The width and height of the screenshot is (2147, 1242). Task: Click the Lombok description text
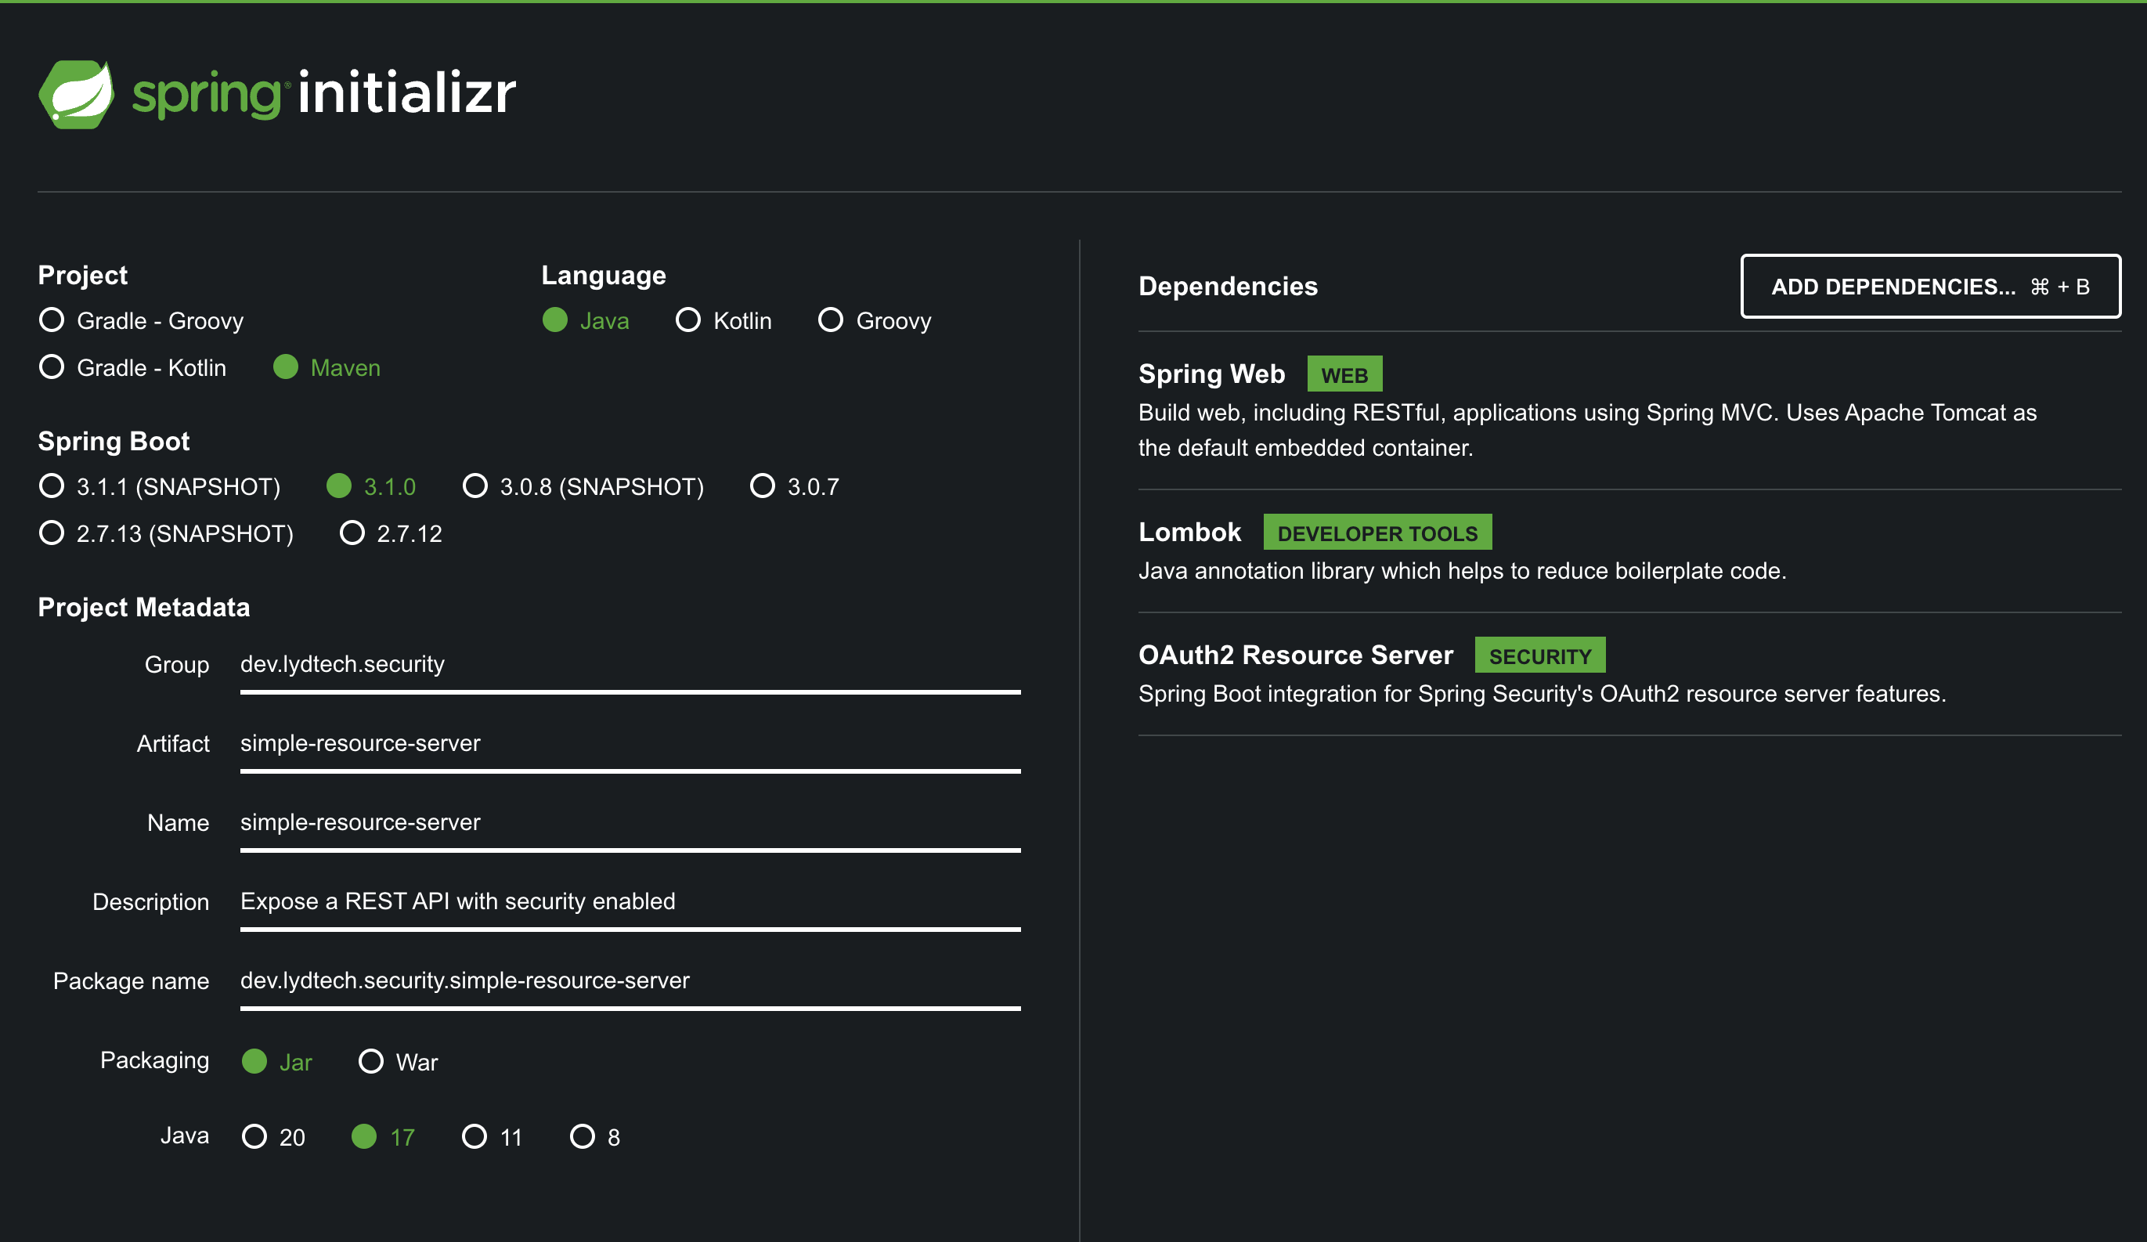[1462, 571]
